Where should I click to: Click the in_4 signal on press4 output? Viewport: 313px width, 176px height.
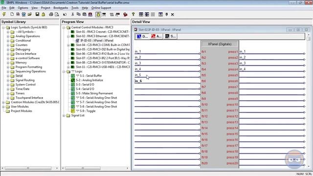pos(243,69)
